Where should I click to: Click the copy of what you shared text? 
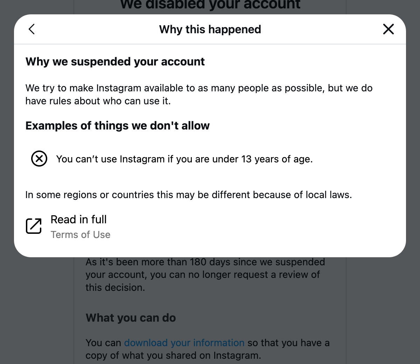pos(173,356)
